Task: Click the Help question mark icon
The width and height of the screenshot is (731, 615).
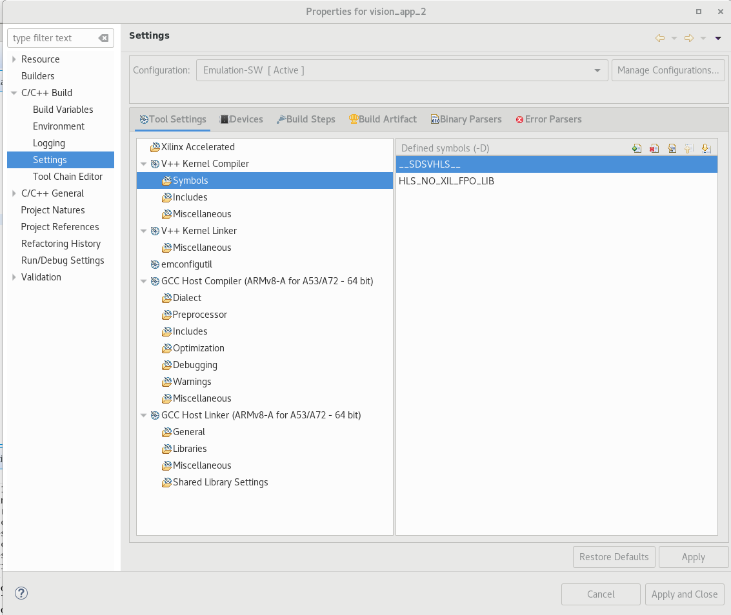Action: coord(21,593)
